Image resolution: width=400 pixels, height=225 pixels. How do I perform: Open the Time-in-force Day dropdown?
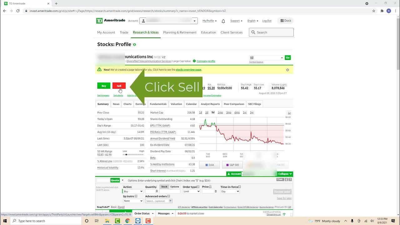[230, 191]
